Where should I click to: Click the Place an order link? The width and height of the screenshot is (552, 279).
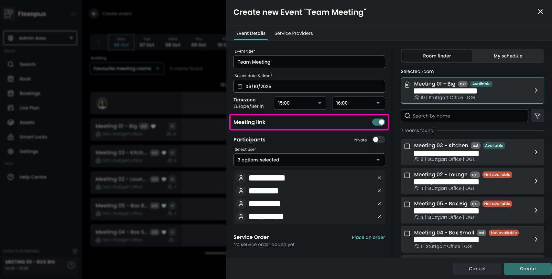pyautogui.click(x=368, y=237)
